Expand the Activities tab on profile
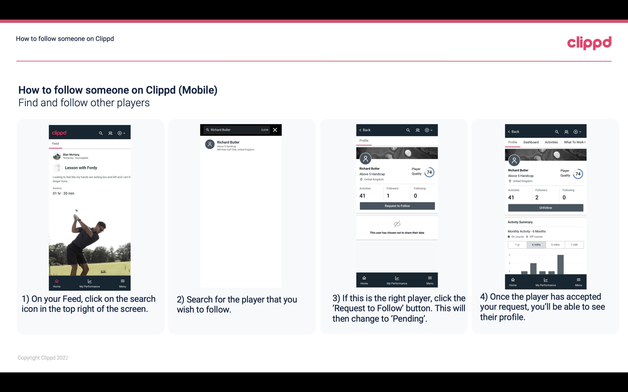The height and width of the screenshot is (392, 628). click(551, 142)
